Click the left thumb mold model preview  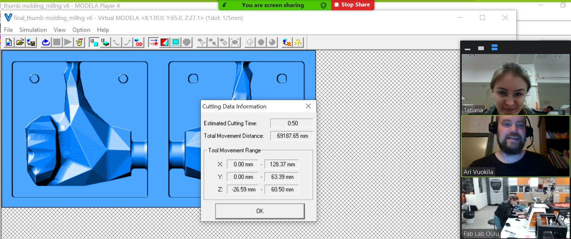[x=80, y=129]
